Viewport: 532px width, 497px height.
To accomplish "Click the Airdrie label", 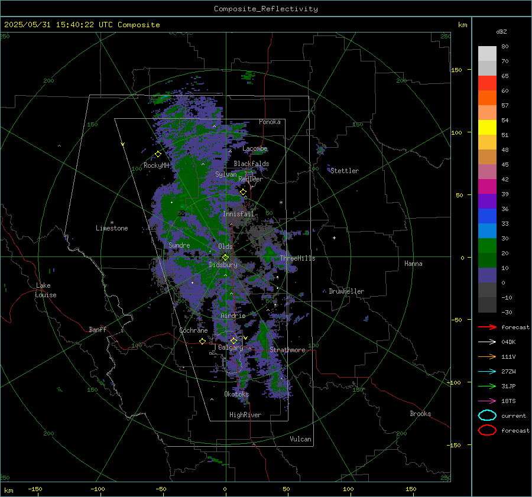I will coord(233,316).
